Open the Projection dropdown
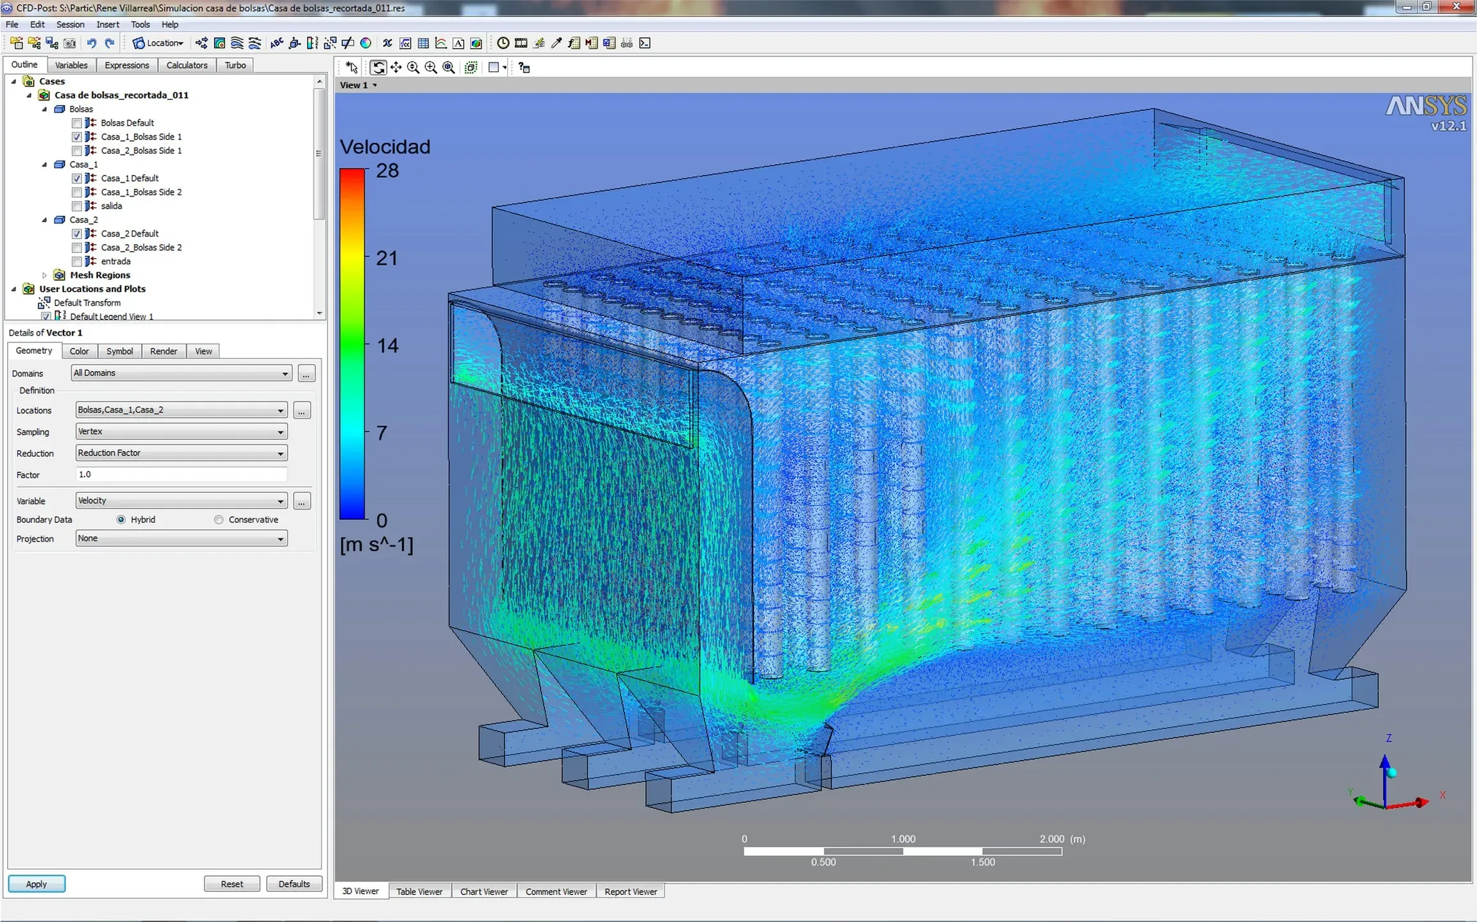 coord(181,538)
